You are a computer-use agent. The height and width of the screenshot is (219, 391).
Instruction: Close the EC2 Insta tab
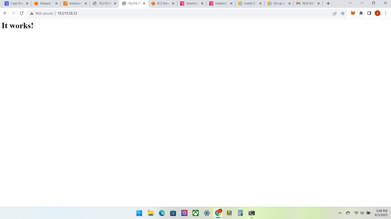[x=173, y=4]
